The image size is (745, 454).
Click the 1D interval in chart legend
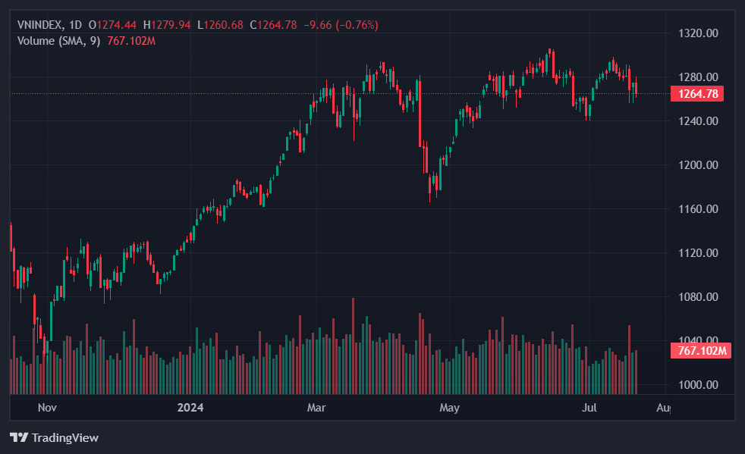pyautogui.click(x=75, y=25)
